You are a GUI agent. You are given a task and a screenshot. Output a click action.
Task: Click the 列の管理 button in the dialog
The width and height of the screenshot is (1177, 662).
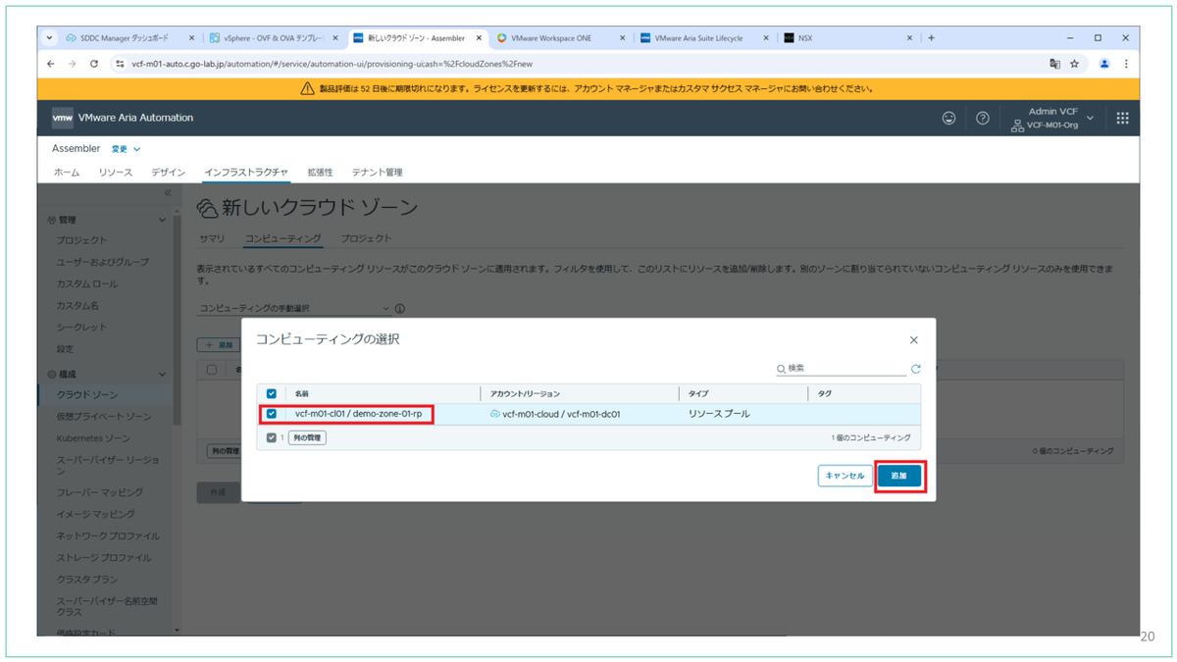pyautogui.click(x=307, y=437)
